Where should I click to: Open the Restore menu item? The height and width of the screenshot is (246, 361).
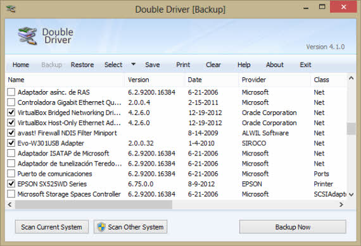82,65
